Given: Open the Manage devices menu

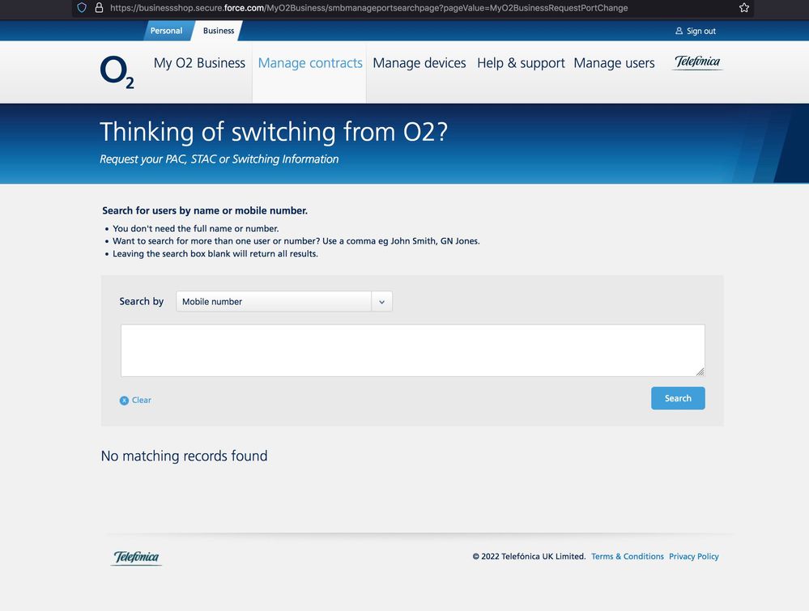Looking at the screenshot, I should pos(419,63).
